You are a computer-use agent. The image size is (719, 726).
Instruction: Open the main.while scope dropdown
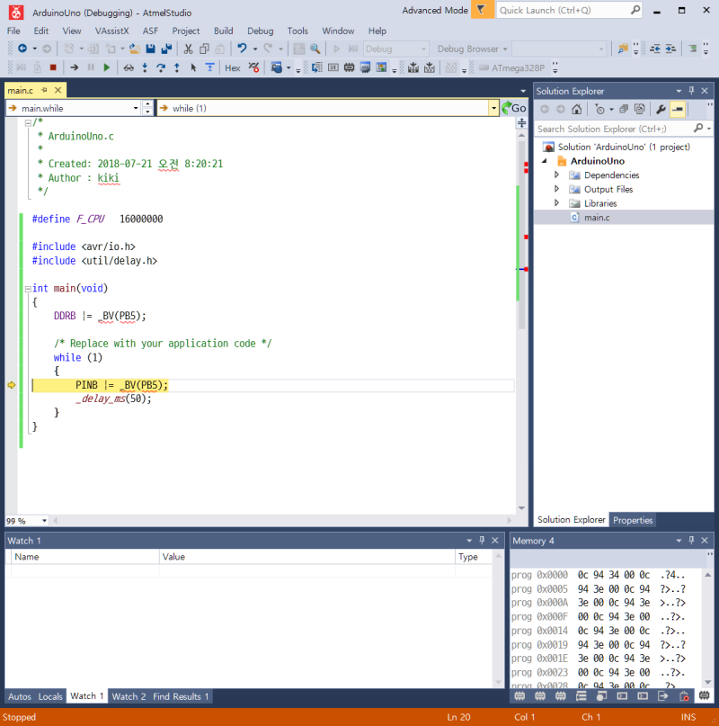pos(136,108)
